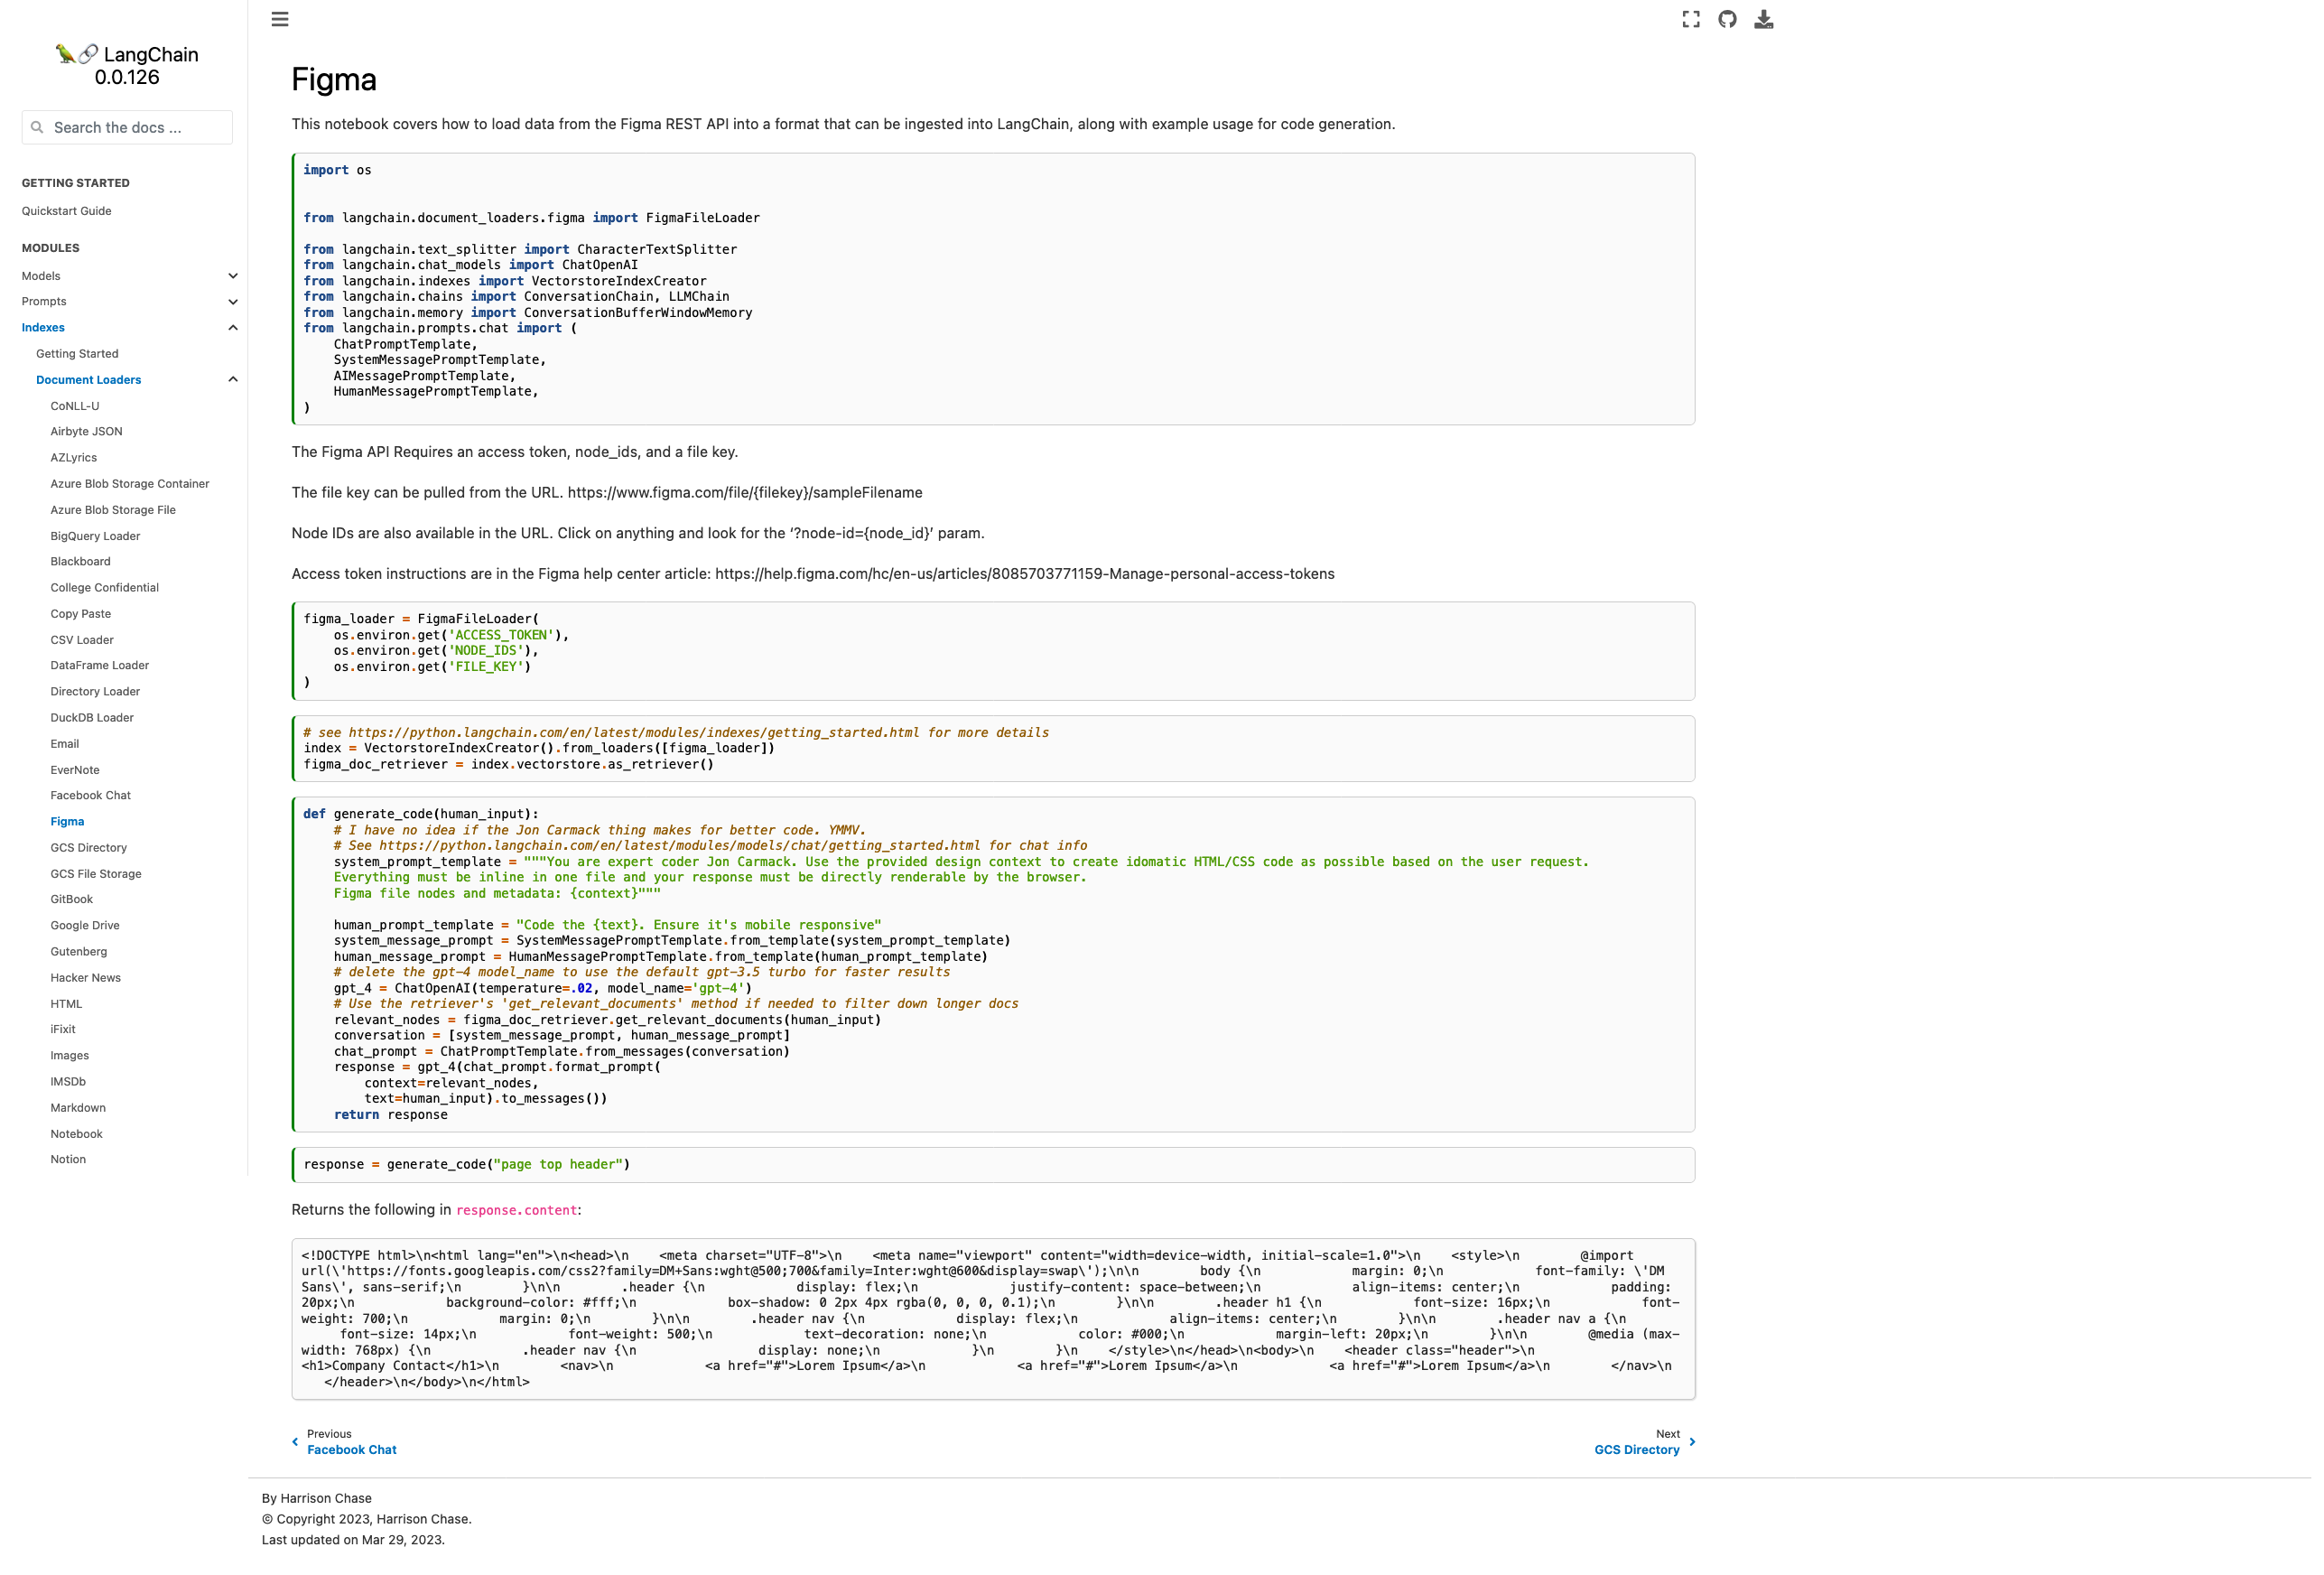Click the response.content inline code

point(517,1211)
